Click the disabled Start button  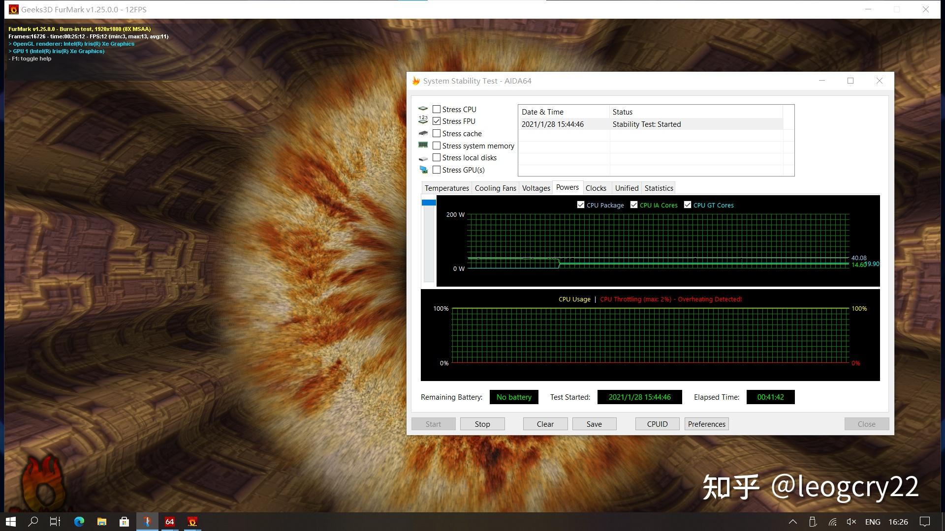(x=433, y=424)
